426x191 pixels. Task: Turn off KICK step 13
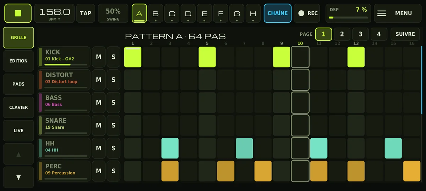(x=356, y=57)
